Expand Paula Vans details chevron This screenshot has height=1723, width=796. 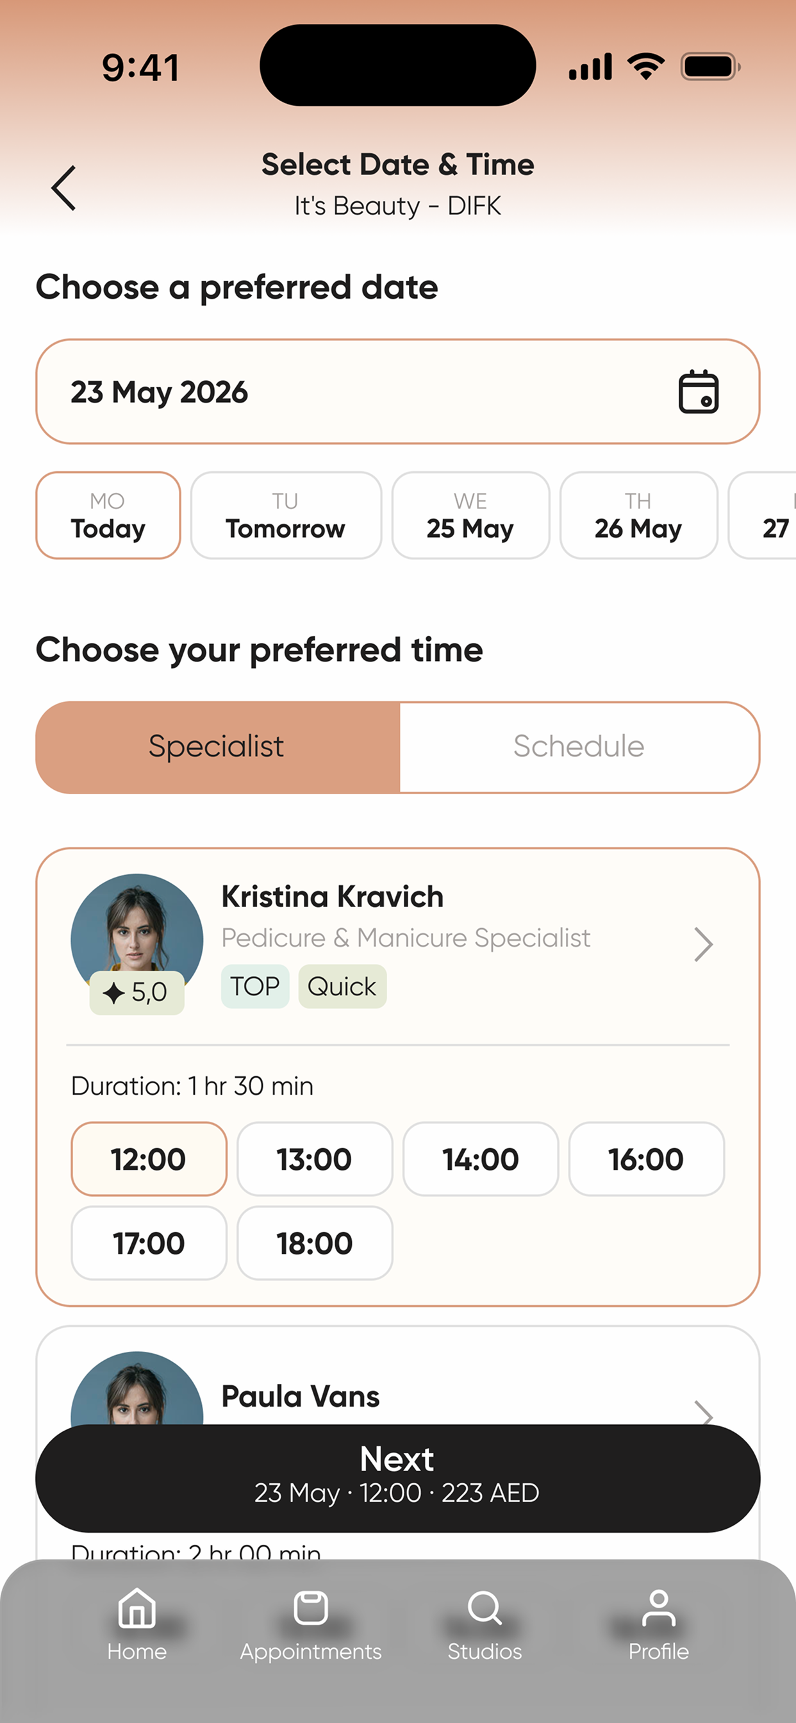(703, 1412)
